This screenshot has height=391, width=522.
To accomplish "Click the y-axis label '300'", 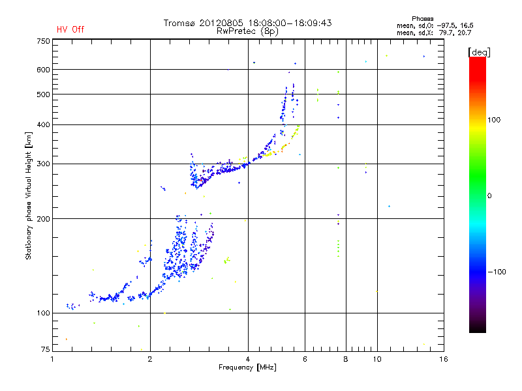I will [43, 164].
